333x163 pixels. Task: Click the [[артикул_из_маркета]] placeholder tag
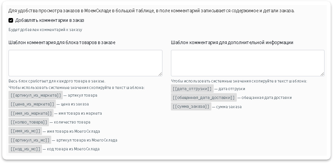coord(35,95)
